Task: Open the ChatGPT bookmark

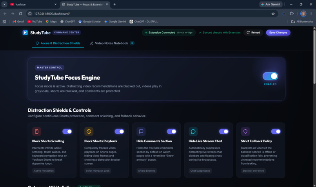Action: pyautogui.click(x=67, y=22)
